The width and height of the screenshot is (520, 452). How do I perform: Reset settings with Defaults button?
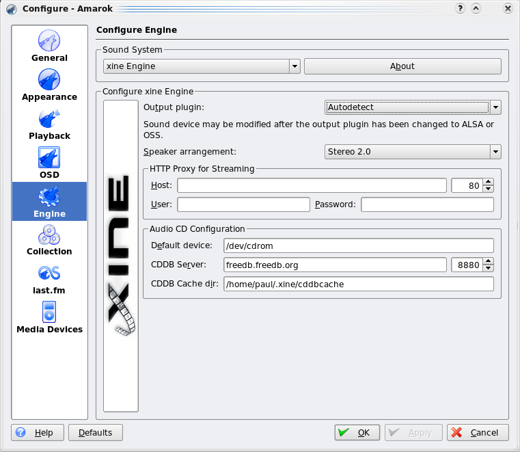[x=96, y=433]
